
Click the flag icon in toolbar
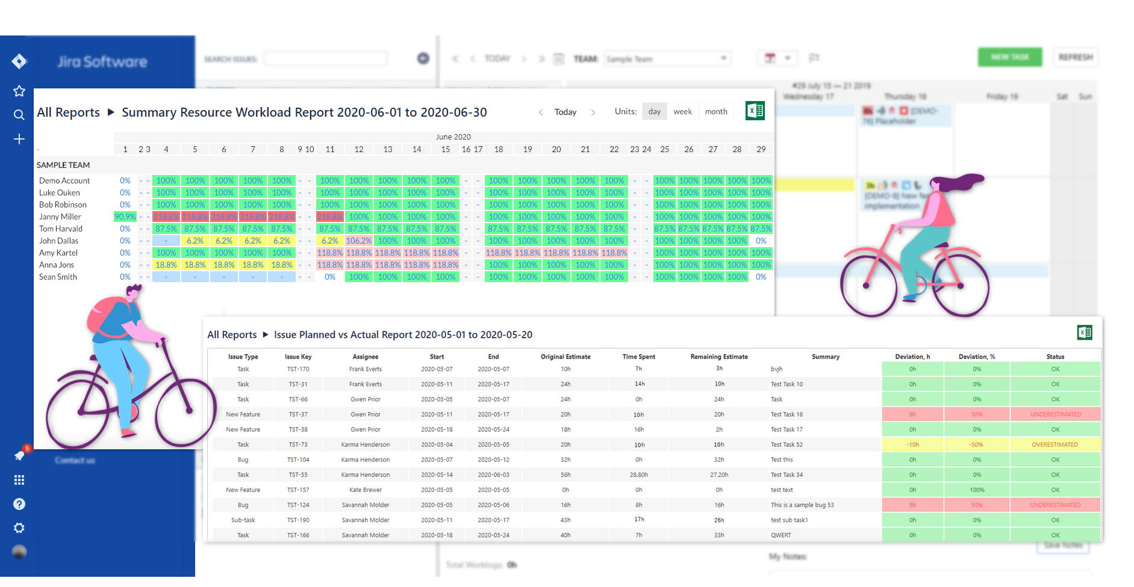[814, 58]
